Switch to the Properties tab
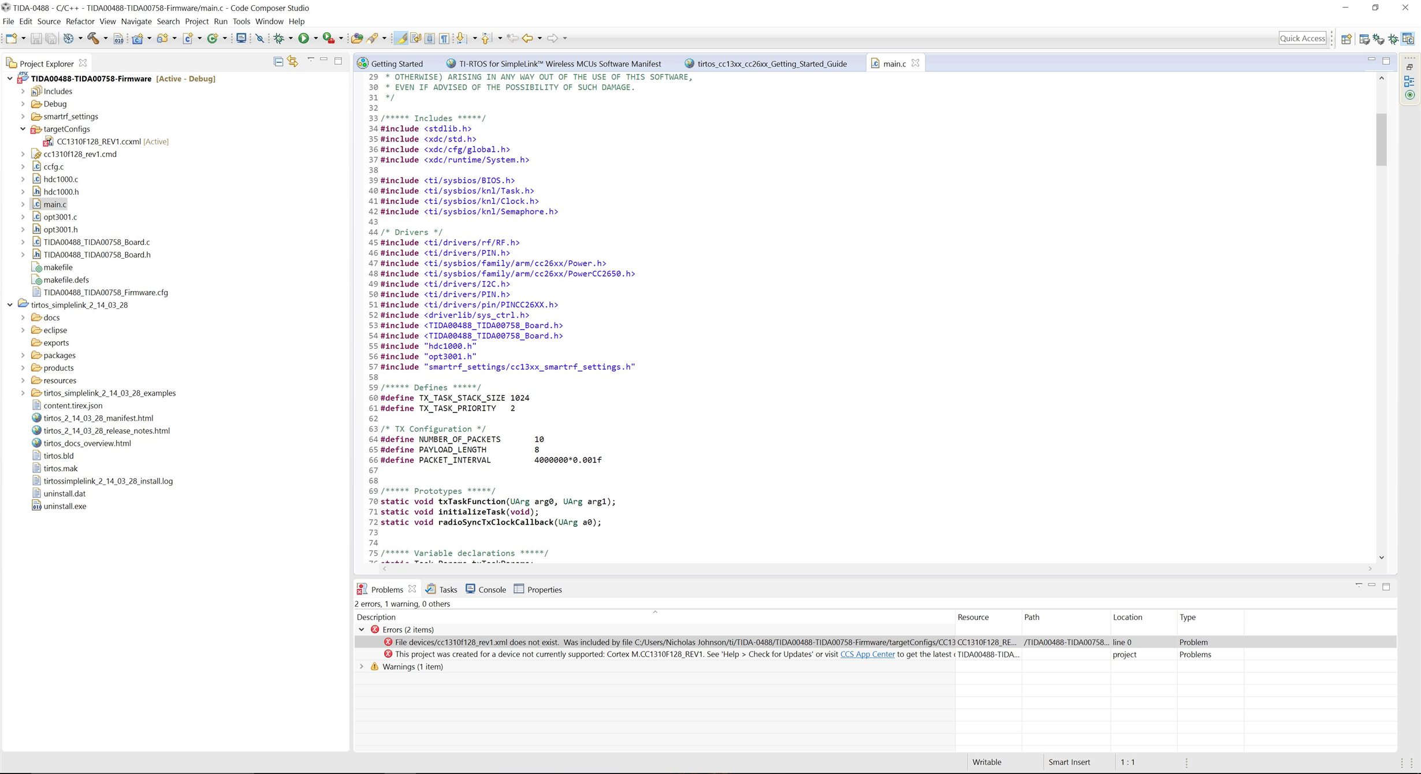The width and height of the screenshot is (1421, 774). [x=538, y=589]
